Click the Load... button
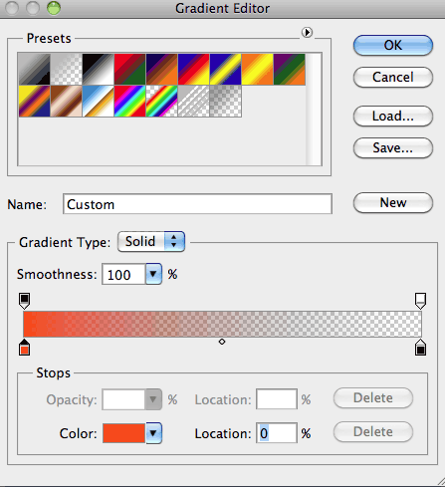 click(x=393, y=117)
